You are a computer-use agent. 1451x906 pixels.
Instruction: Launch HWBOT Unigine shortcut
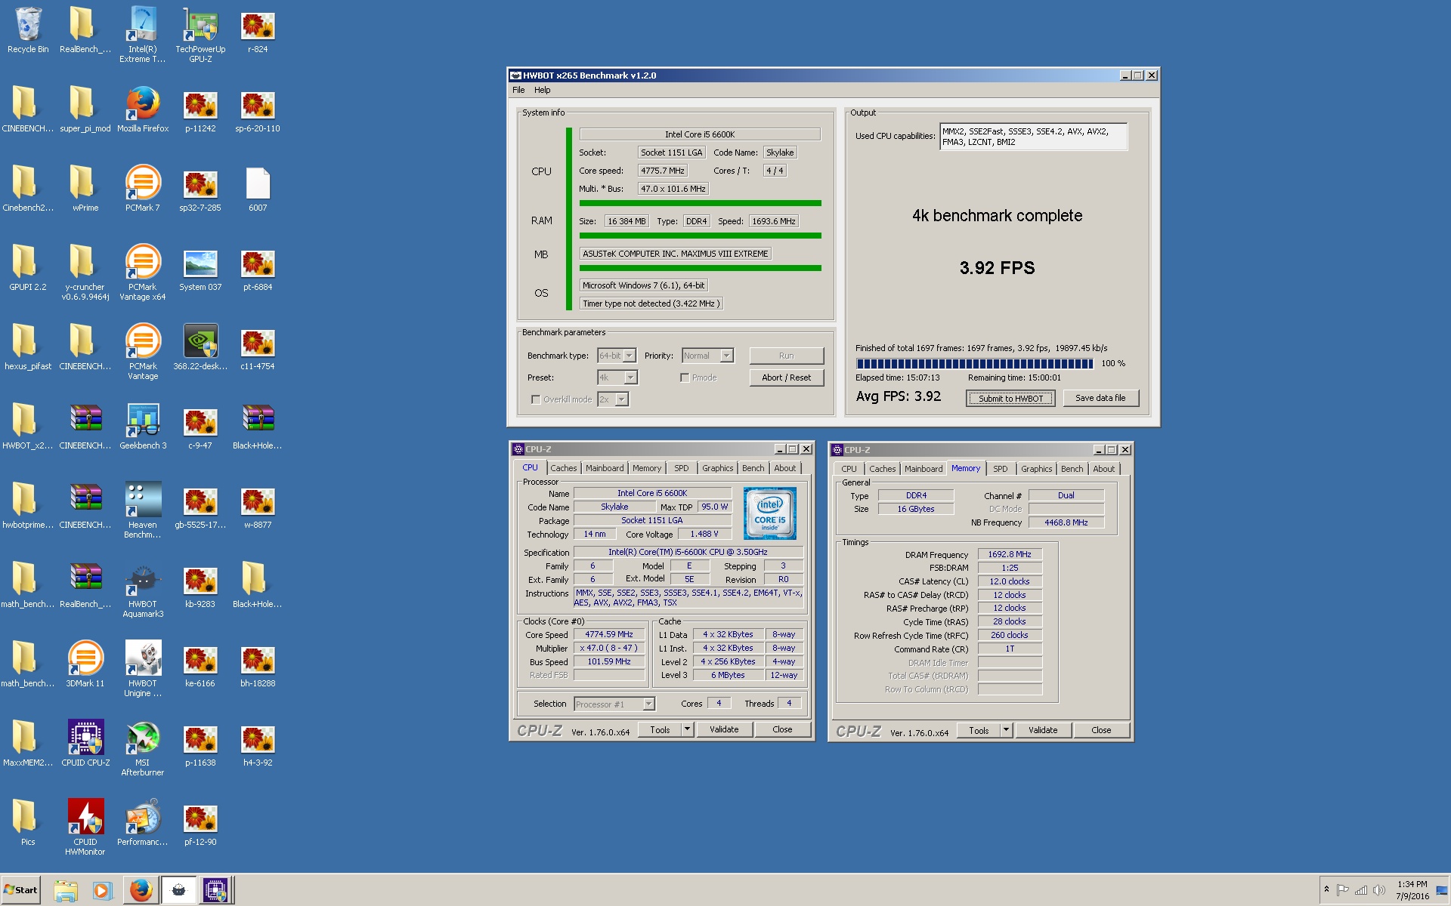coord(143,669)
